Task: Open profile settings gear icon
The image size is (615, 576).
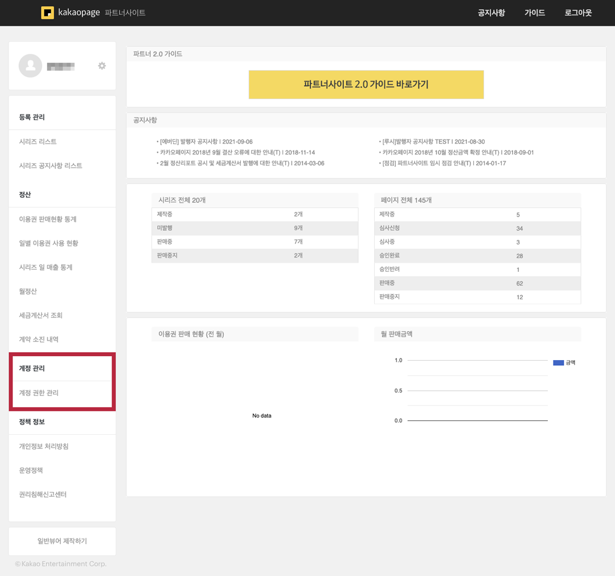Action: (102, 66)
